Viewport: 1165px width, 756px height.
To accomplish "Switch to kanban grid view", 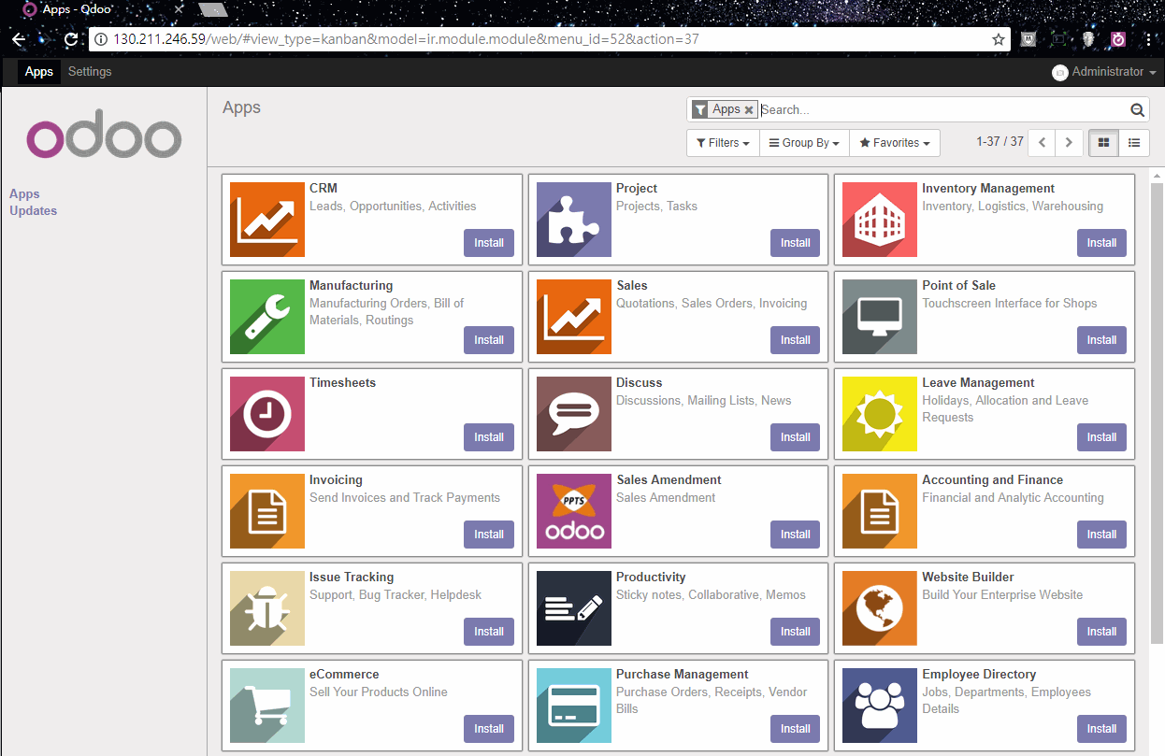I will pos(1104,143).
